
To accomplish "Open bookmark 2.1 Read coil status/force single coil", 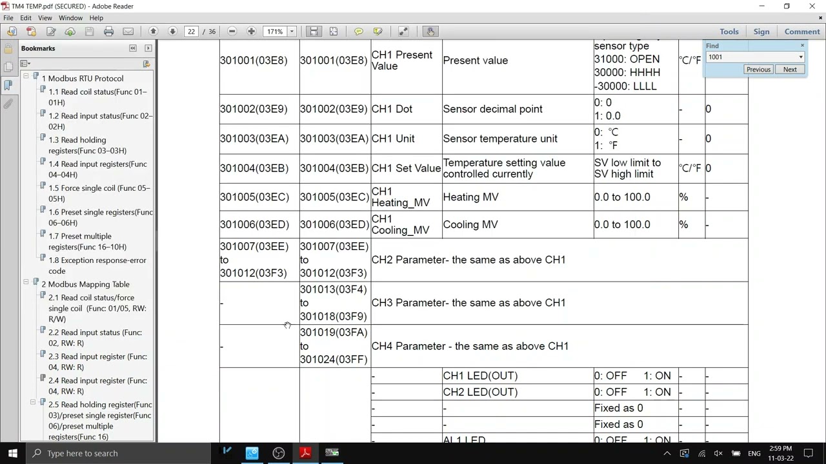I will pos(97,308).
